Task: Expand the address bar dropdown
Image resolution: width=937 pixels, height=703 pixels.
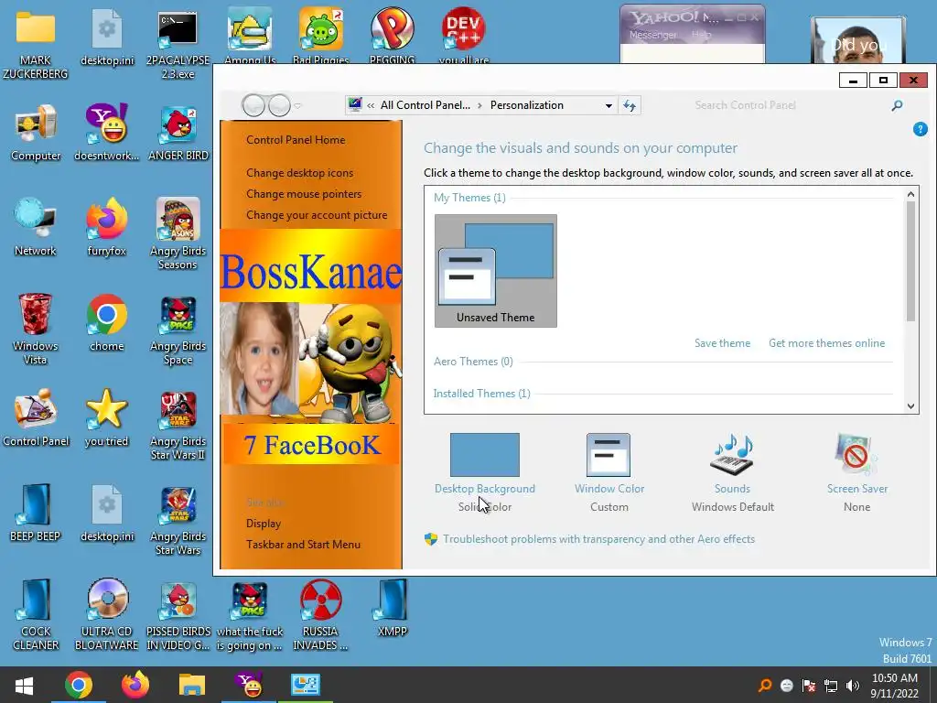Action: click(x=609, y=106)
